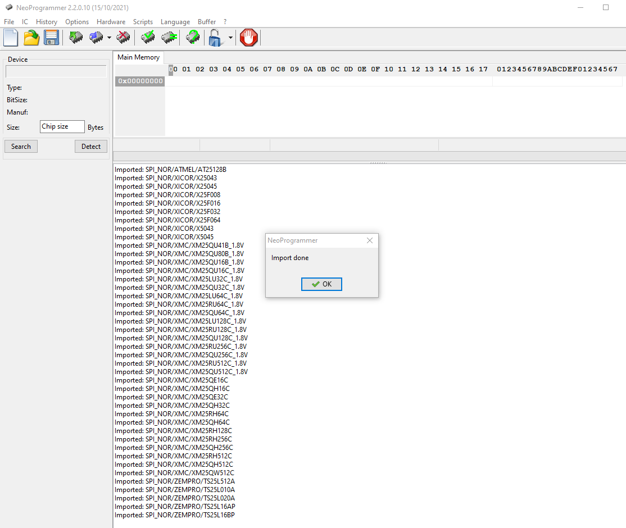Image resolution: width=626 pixels, height=528 pixels.
Task: Open the File menu
Action: 9,22
